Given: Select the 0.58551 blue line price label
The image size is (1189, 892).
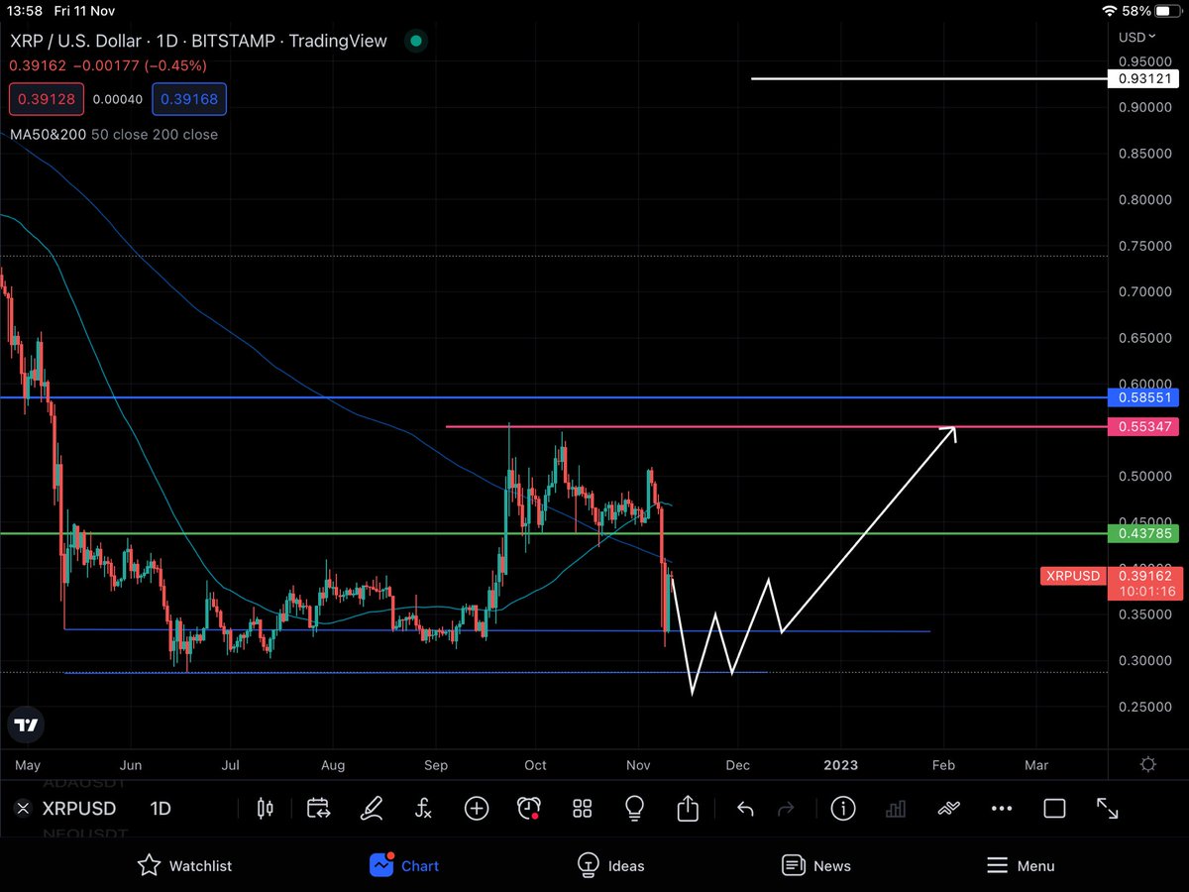Looking at the screenshot, I should [x=1143, y=397].
